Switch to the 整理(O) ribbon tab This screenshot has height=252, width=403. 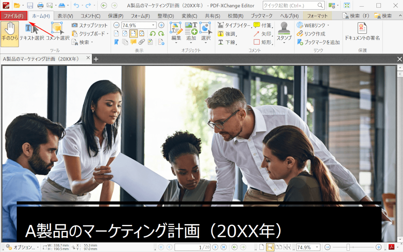click(166, 16)
